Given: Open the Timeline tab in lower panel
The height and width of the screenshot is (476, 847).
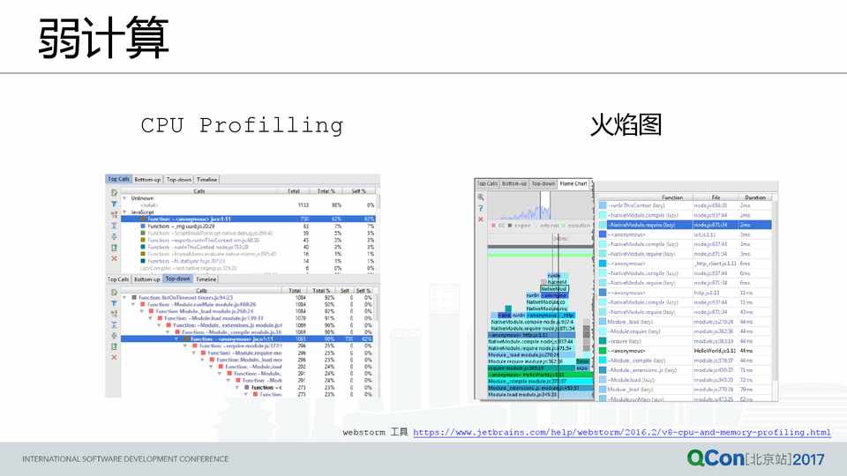Looking at the screenshot, I should (206, 279).
